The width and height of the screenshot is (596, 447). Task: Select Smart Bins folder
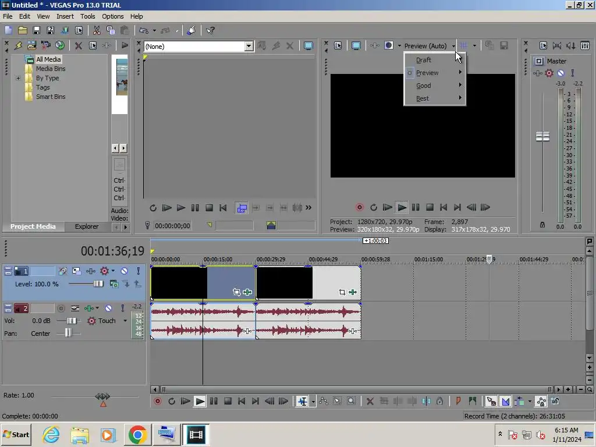coord(51,97)
